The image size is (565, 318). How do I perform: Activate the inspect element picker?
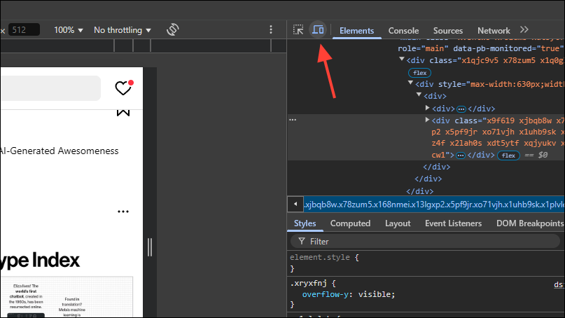(x=298, y=30)
